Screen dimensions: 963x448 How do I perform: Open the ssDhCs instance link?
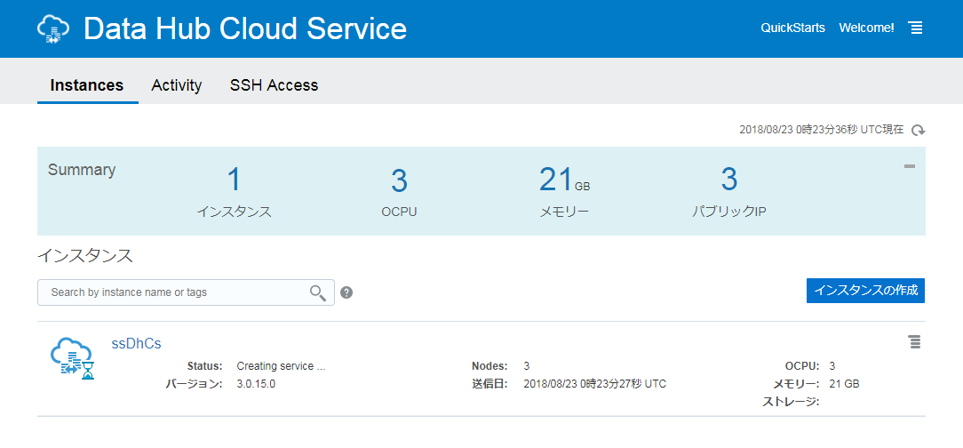[x=136, y=343]
